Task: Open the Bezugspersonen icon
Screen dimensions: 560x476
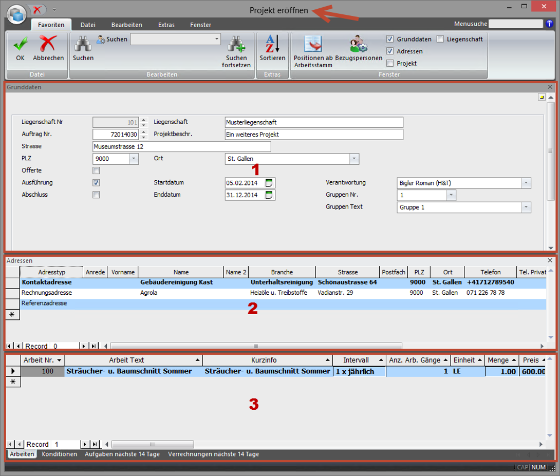Action: click(x=359, y=44)
